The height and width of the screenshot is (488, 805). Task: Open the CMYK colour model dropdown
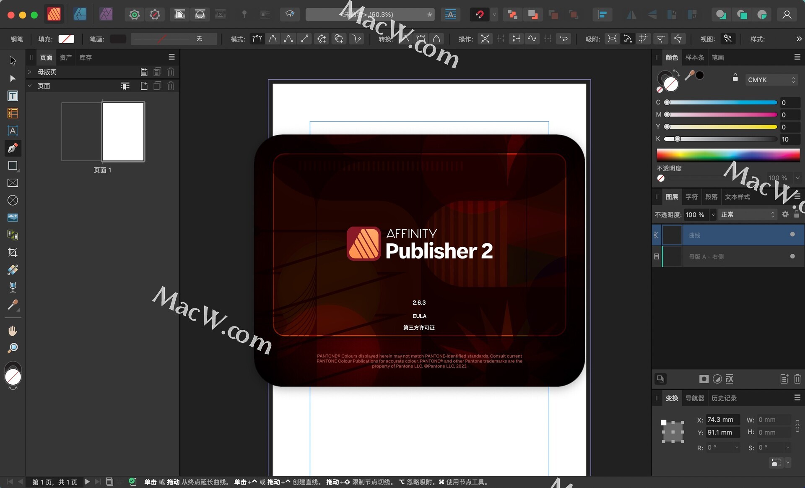(771, 80)
